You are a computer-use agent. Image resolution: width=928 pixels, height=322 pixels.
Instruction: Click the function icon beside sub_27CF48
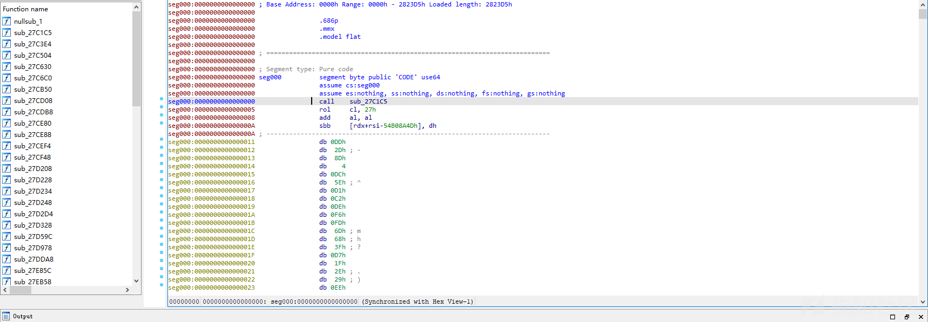(x=6, y=157)
